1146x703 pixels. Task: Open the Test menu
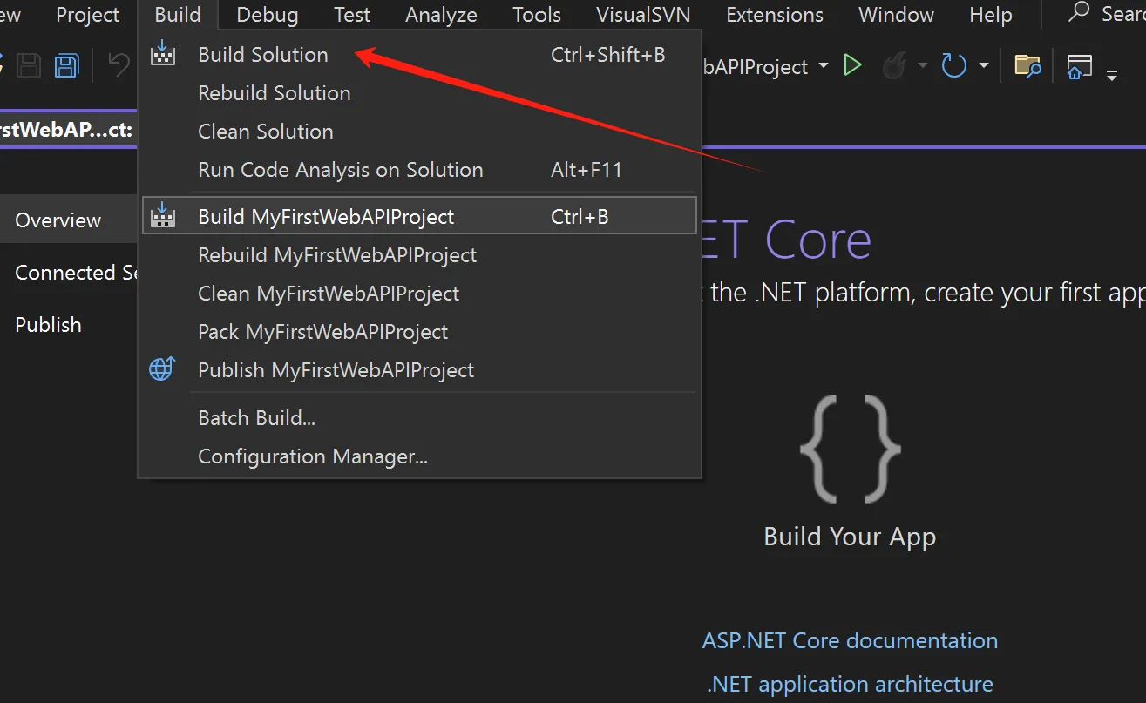coord(352,15)
